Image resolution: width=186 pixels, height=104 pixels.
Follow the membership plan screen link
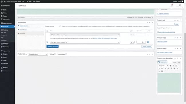pos(105,39)
